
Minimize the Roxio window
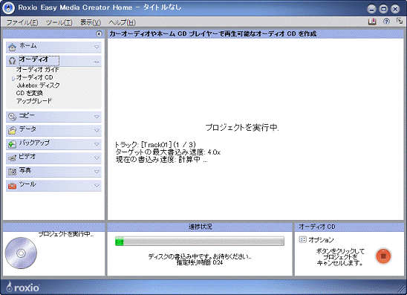coord(371,9)
